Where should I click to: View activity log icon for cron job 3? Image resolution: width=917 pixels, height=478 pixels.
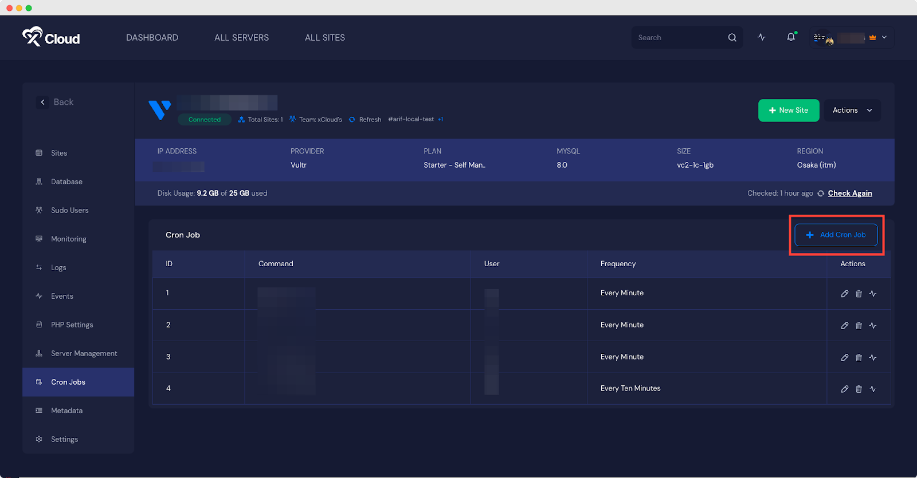coord(872,357)
